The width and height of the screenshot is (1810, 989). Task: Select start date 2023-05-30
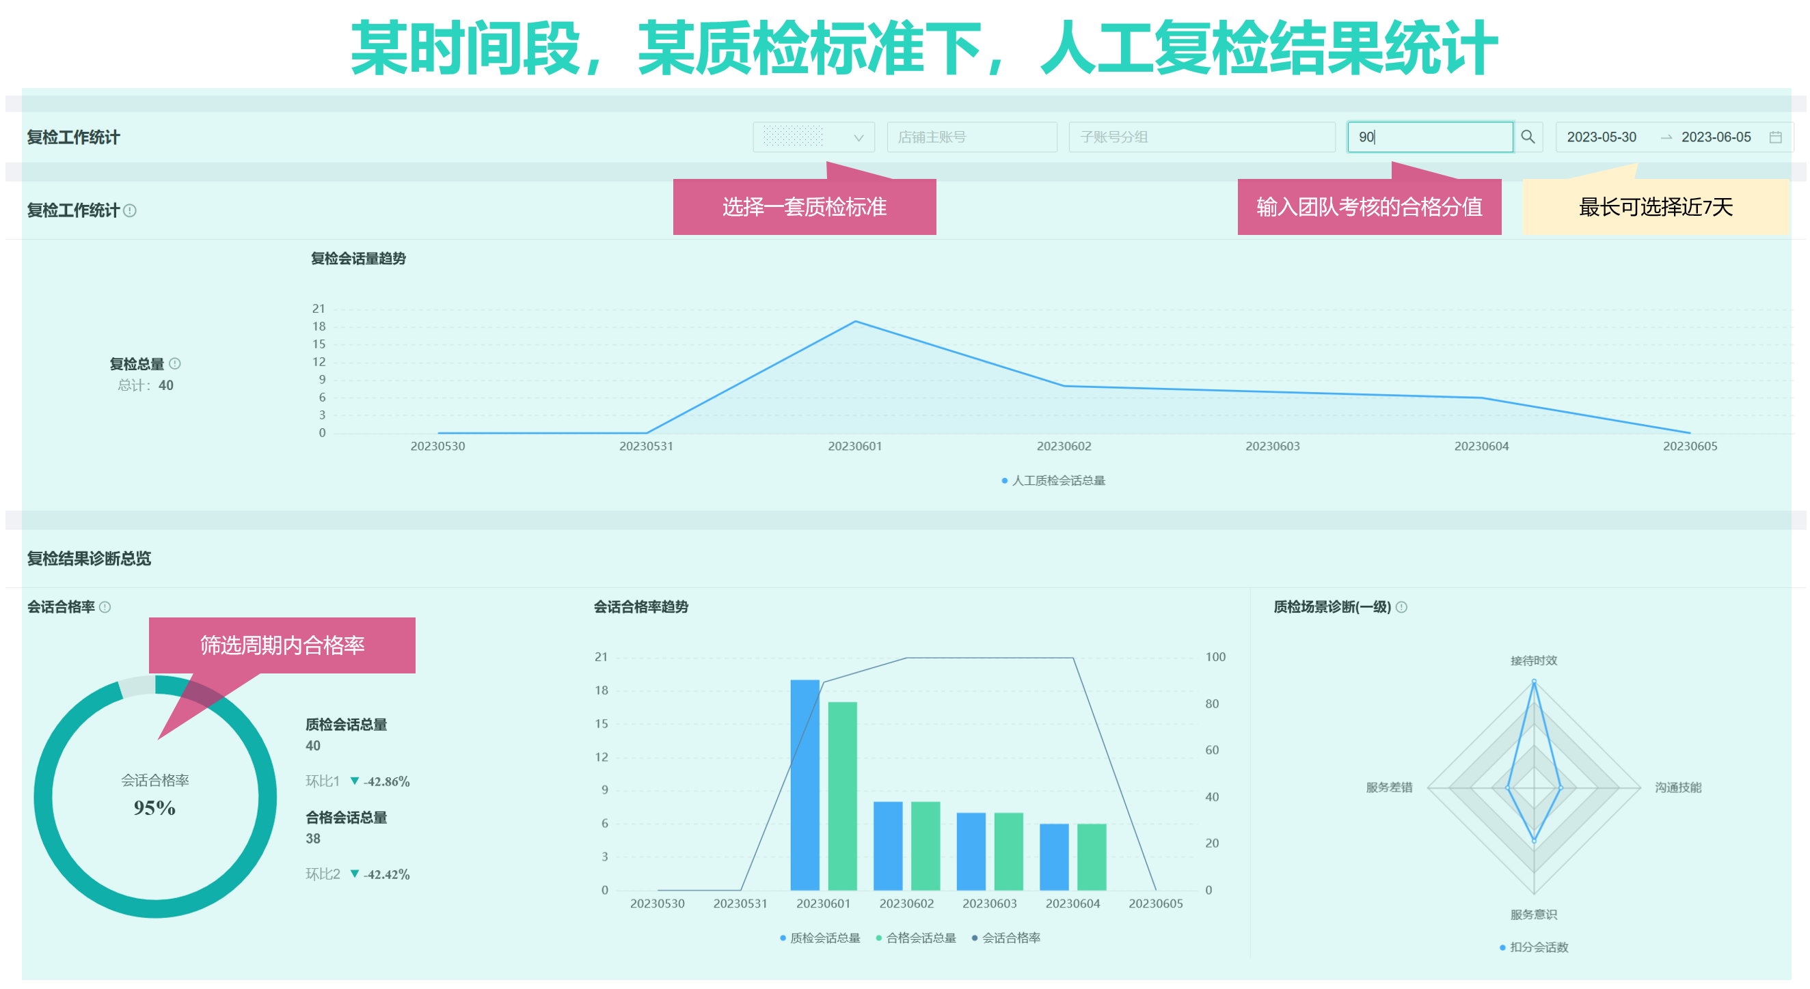pos(1602,137)
